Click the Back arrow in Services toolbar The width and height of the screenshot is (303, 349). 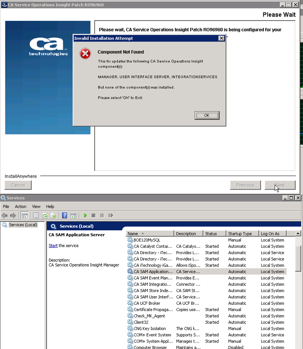coord(4,216)
